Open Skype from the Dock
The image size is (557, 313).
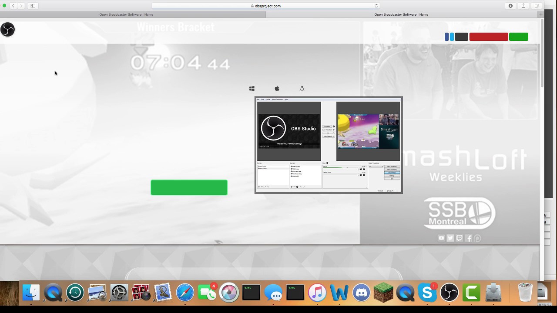tap(427, 293)
